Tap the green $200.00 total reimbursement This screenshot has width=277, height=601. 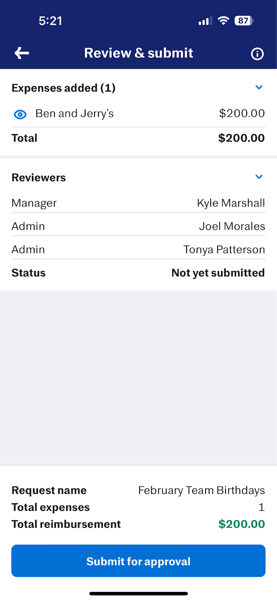[242, 524]
